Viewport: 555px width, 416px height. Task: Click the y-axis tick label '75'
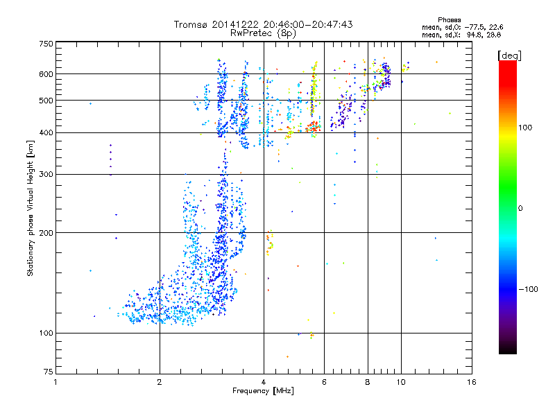(x=49, y=372)
